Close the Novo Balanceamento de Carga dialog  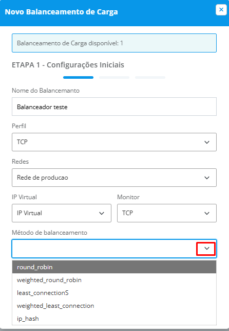[221, 10]
